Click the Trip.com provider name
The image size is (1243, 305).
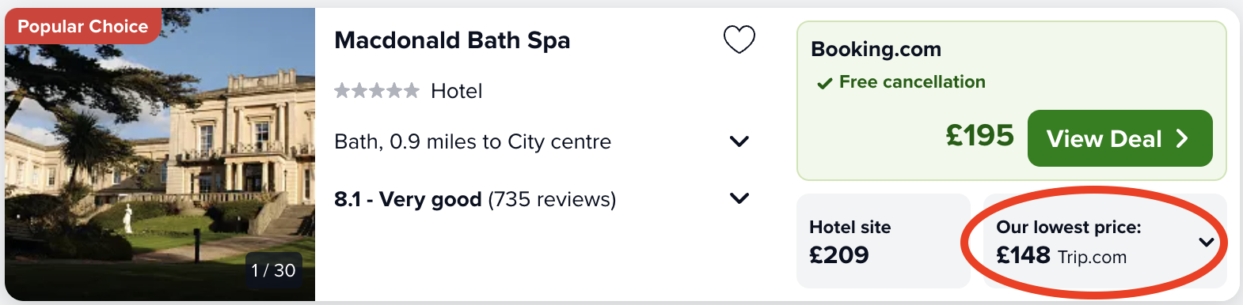(1092, 257)
